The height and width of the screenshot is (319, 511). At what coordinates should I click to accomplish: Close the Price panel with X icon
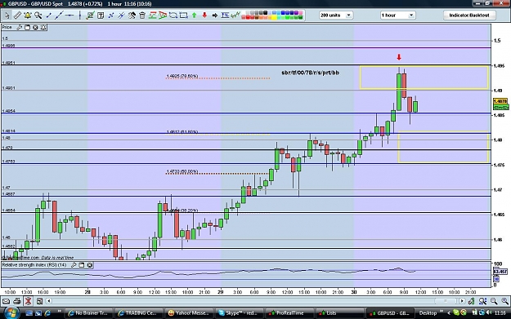point(35,27)
